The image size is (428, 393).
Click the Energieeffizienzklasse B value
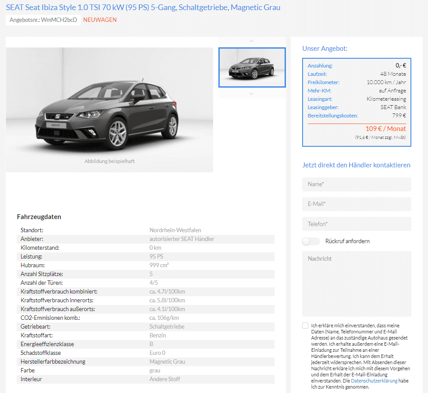[x=151, y=344]
